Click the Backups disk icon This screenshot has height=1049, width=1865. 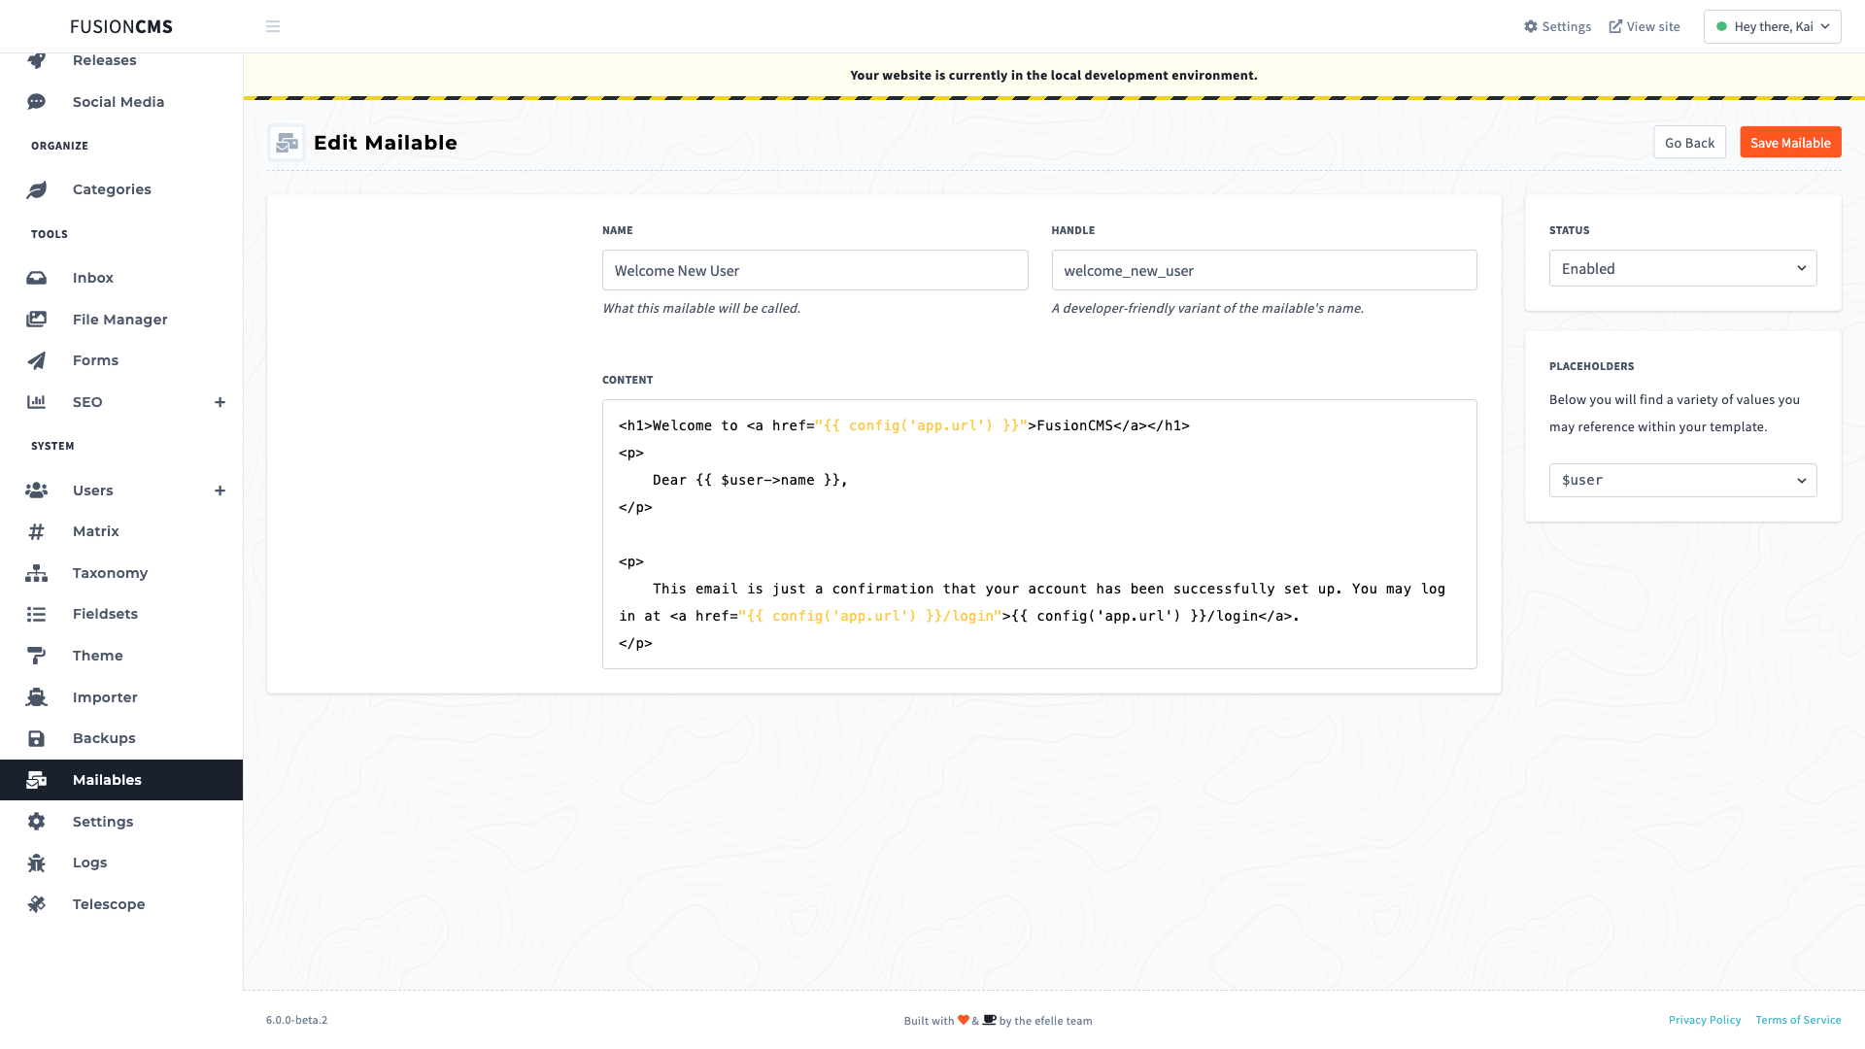tap(36, 738)
